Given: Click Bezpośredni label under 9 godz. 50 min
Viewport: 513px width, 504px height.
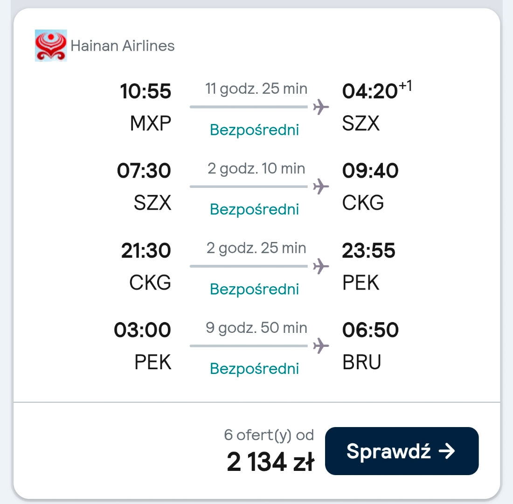Looking at the screenshot, I should (255, 369).
